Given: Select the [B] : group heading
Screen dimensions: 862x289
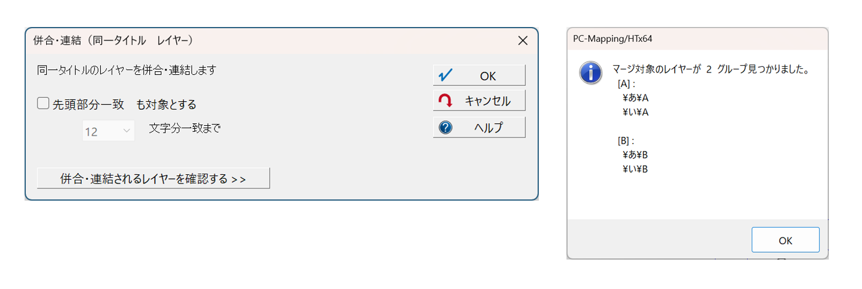Looking at the screenshot, I should point(626,141).
